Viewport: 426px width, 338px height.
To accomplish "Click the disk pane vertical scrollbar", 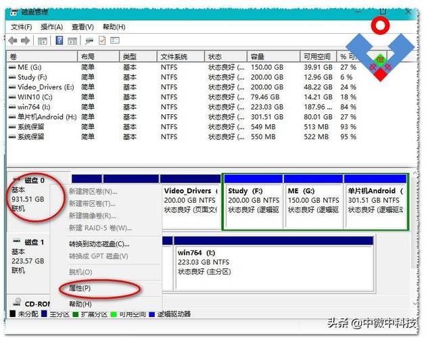I will pyautogui.click(x=415, y=239).
